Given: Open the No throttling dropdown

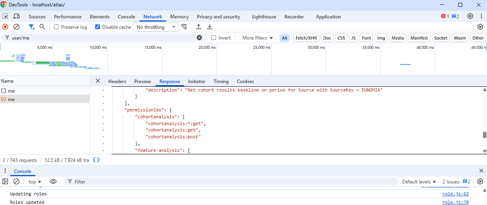Looking at the screenshot, I should coord(155,27).
